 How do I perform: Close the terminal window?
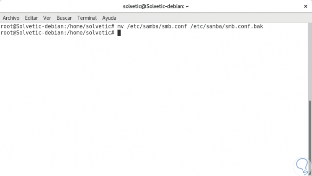pos(305,6)
